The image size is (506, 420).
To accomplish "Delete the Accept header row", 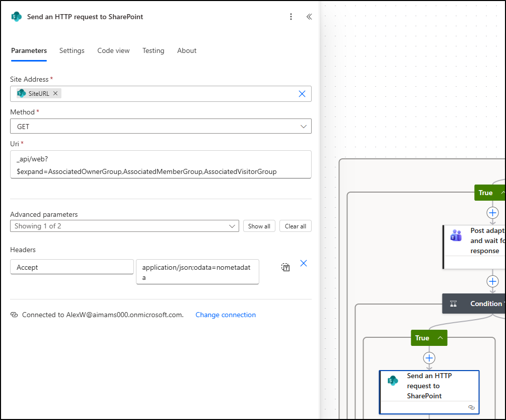I will pyautogui.click(x=304, y=263).
